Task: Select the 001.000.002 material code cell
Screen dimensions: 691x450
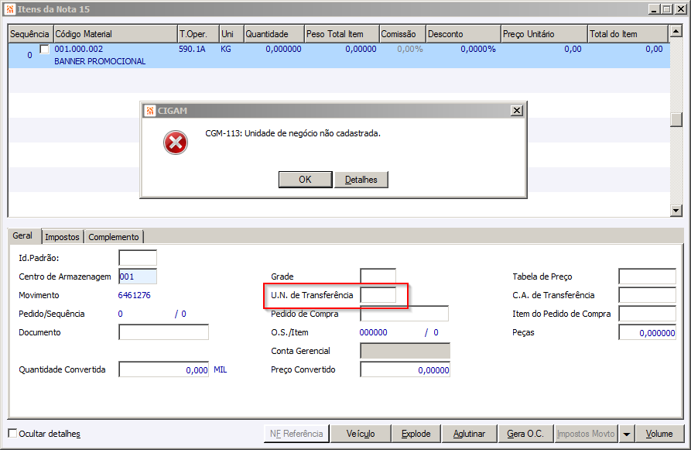Action: [x=78, y=49]
